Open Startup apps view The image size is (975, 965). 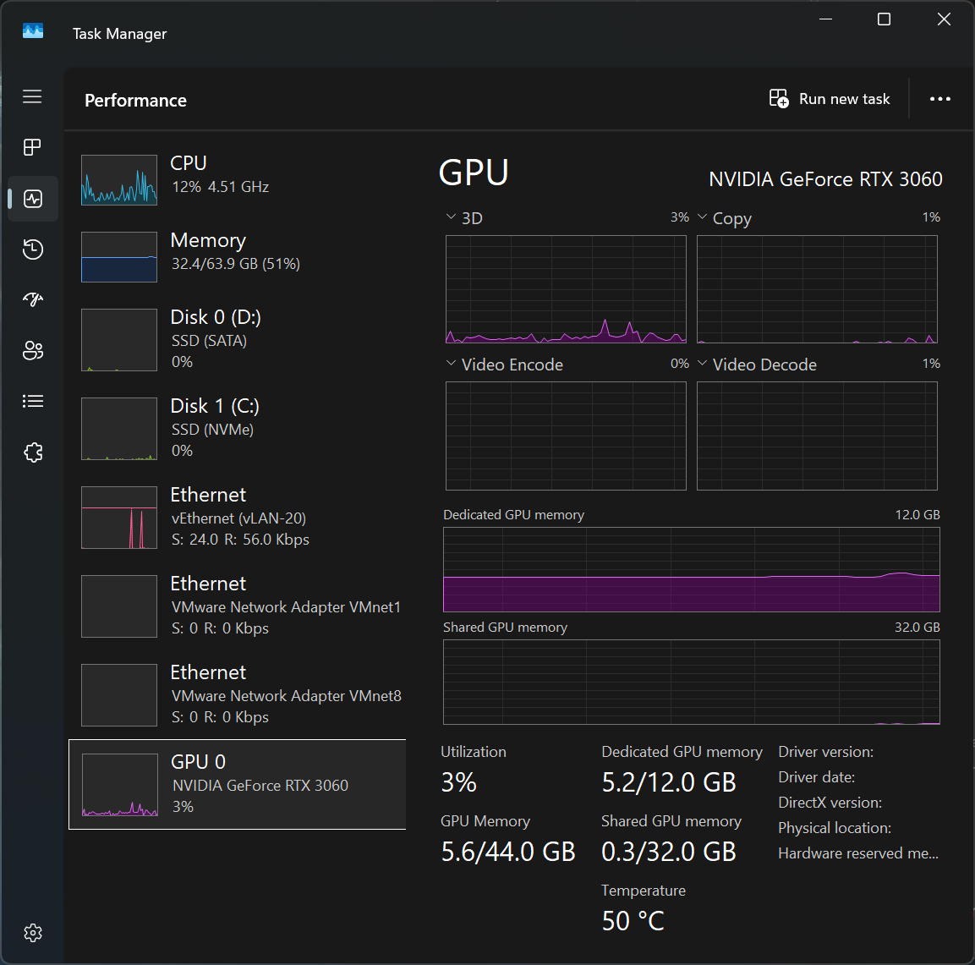click(32, 299)
